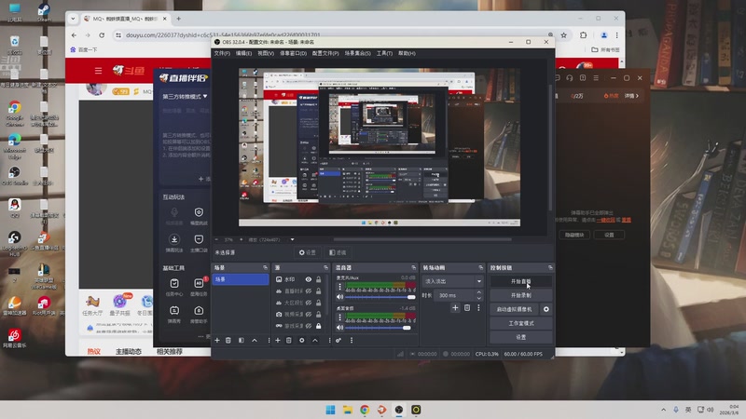Open 任务中心 clipboard icon in 直播伴侣
This screenshot has height=419, width=746.
174,283
